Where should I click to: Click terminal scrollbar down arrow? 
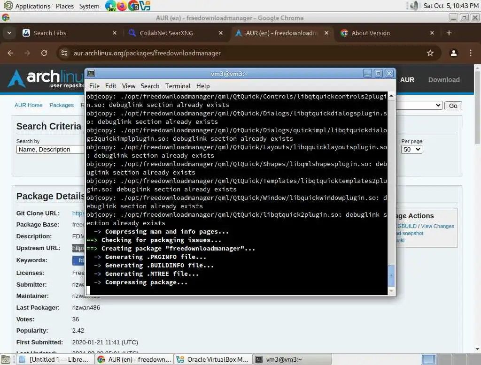coord(391,291)
